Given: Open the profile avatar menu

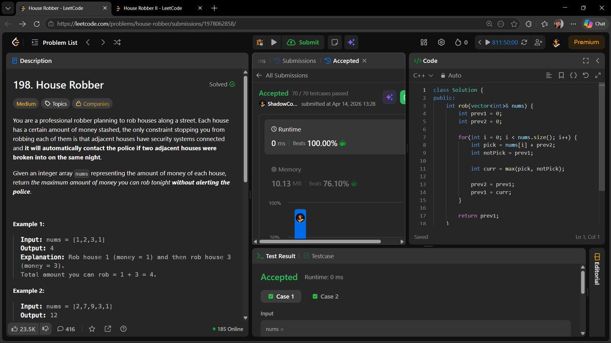Looking at the screenshot, I should pos(557,42).
